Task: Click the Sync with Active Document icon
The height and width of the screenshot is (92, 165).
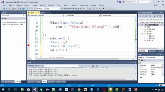Action: [154, 16]
